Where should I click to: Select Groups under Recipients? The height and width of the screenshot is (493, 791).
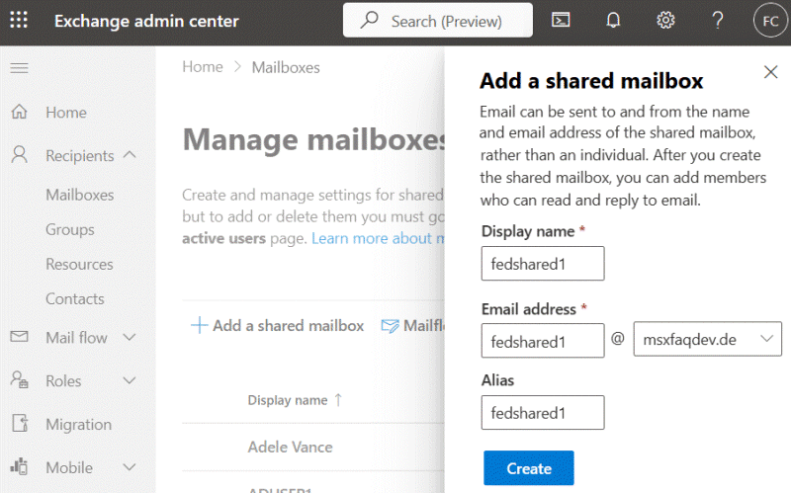click(x=70, y=229)
